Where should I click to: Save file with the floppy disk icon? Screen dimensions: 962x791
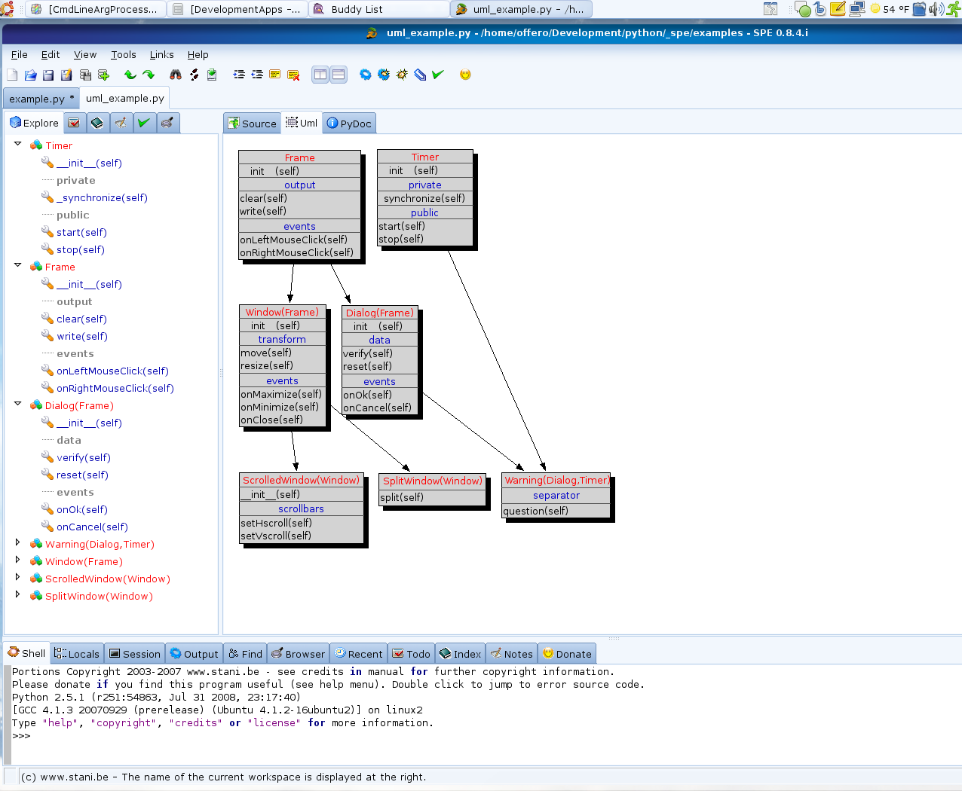coord(48,75)
